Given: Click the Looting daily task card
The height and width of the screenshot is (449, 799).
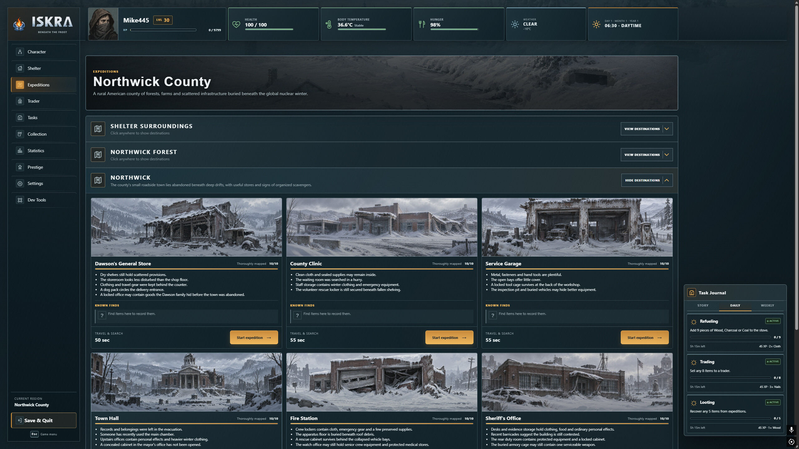Looking at the screenshot, I should [735, 415].
